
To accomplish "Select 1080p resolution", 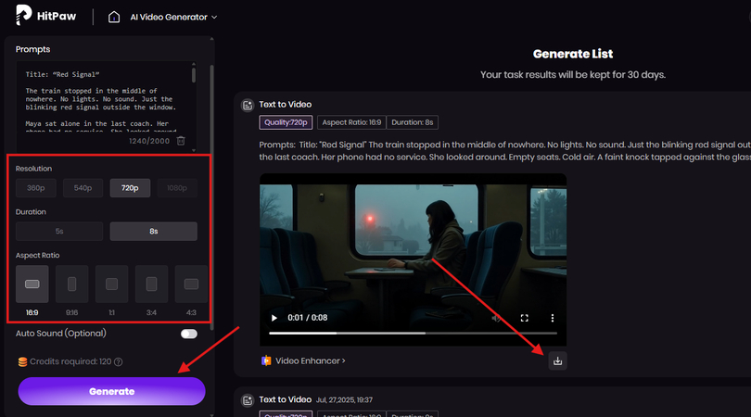I will (177, 188).
